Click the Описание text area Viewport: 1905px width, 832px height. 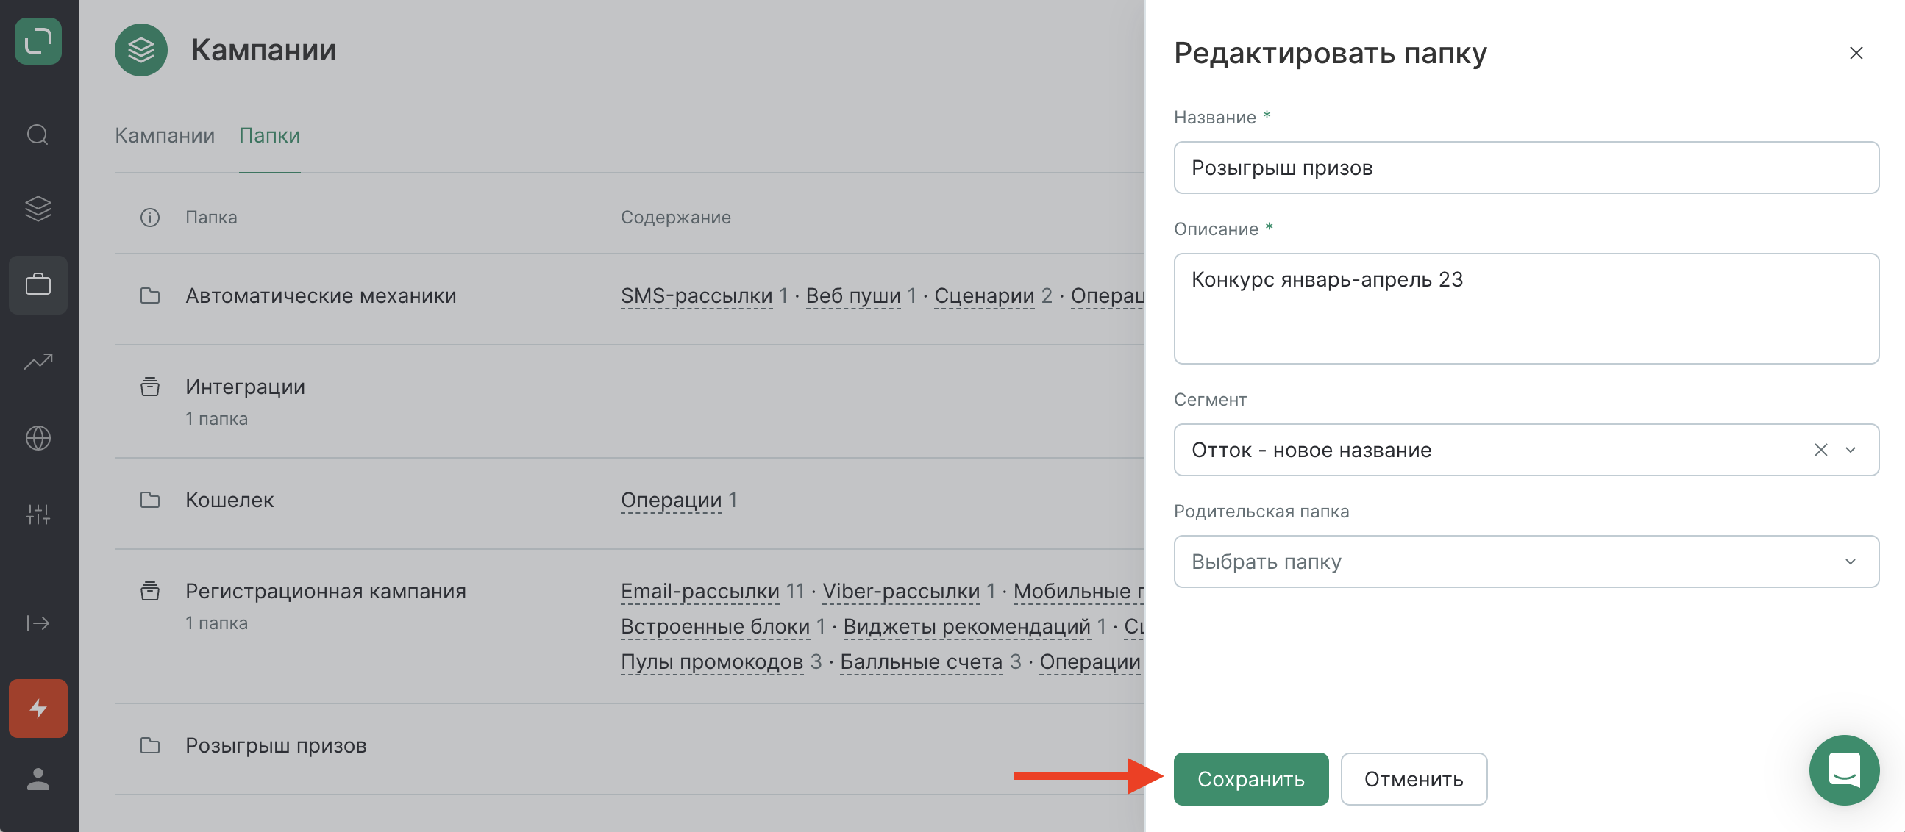click(1525, 309)
